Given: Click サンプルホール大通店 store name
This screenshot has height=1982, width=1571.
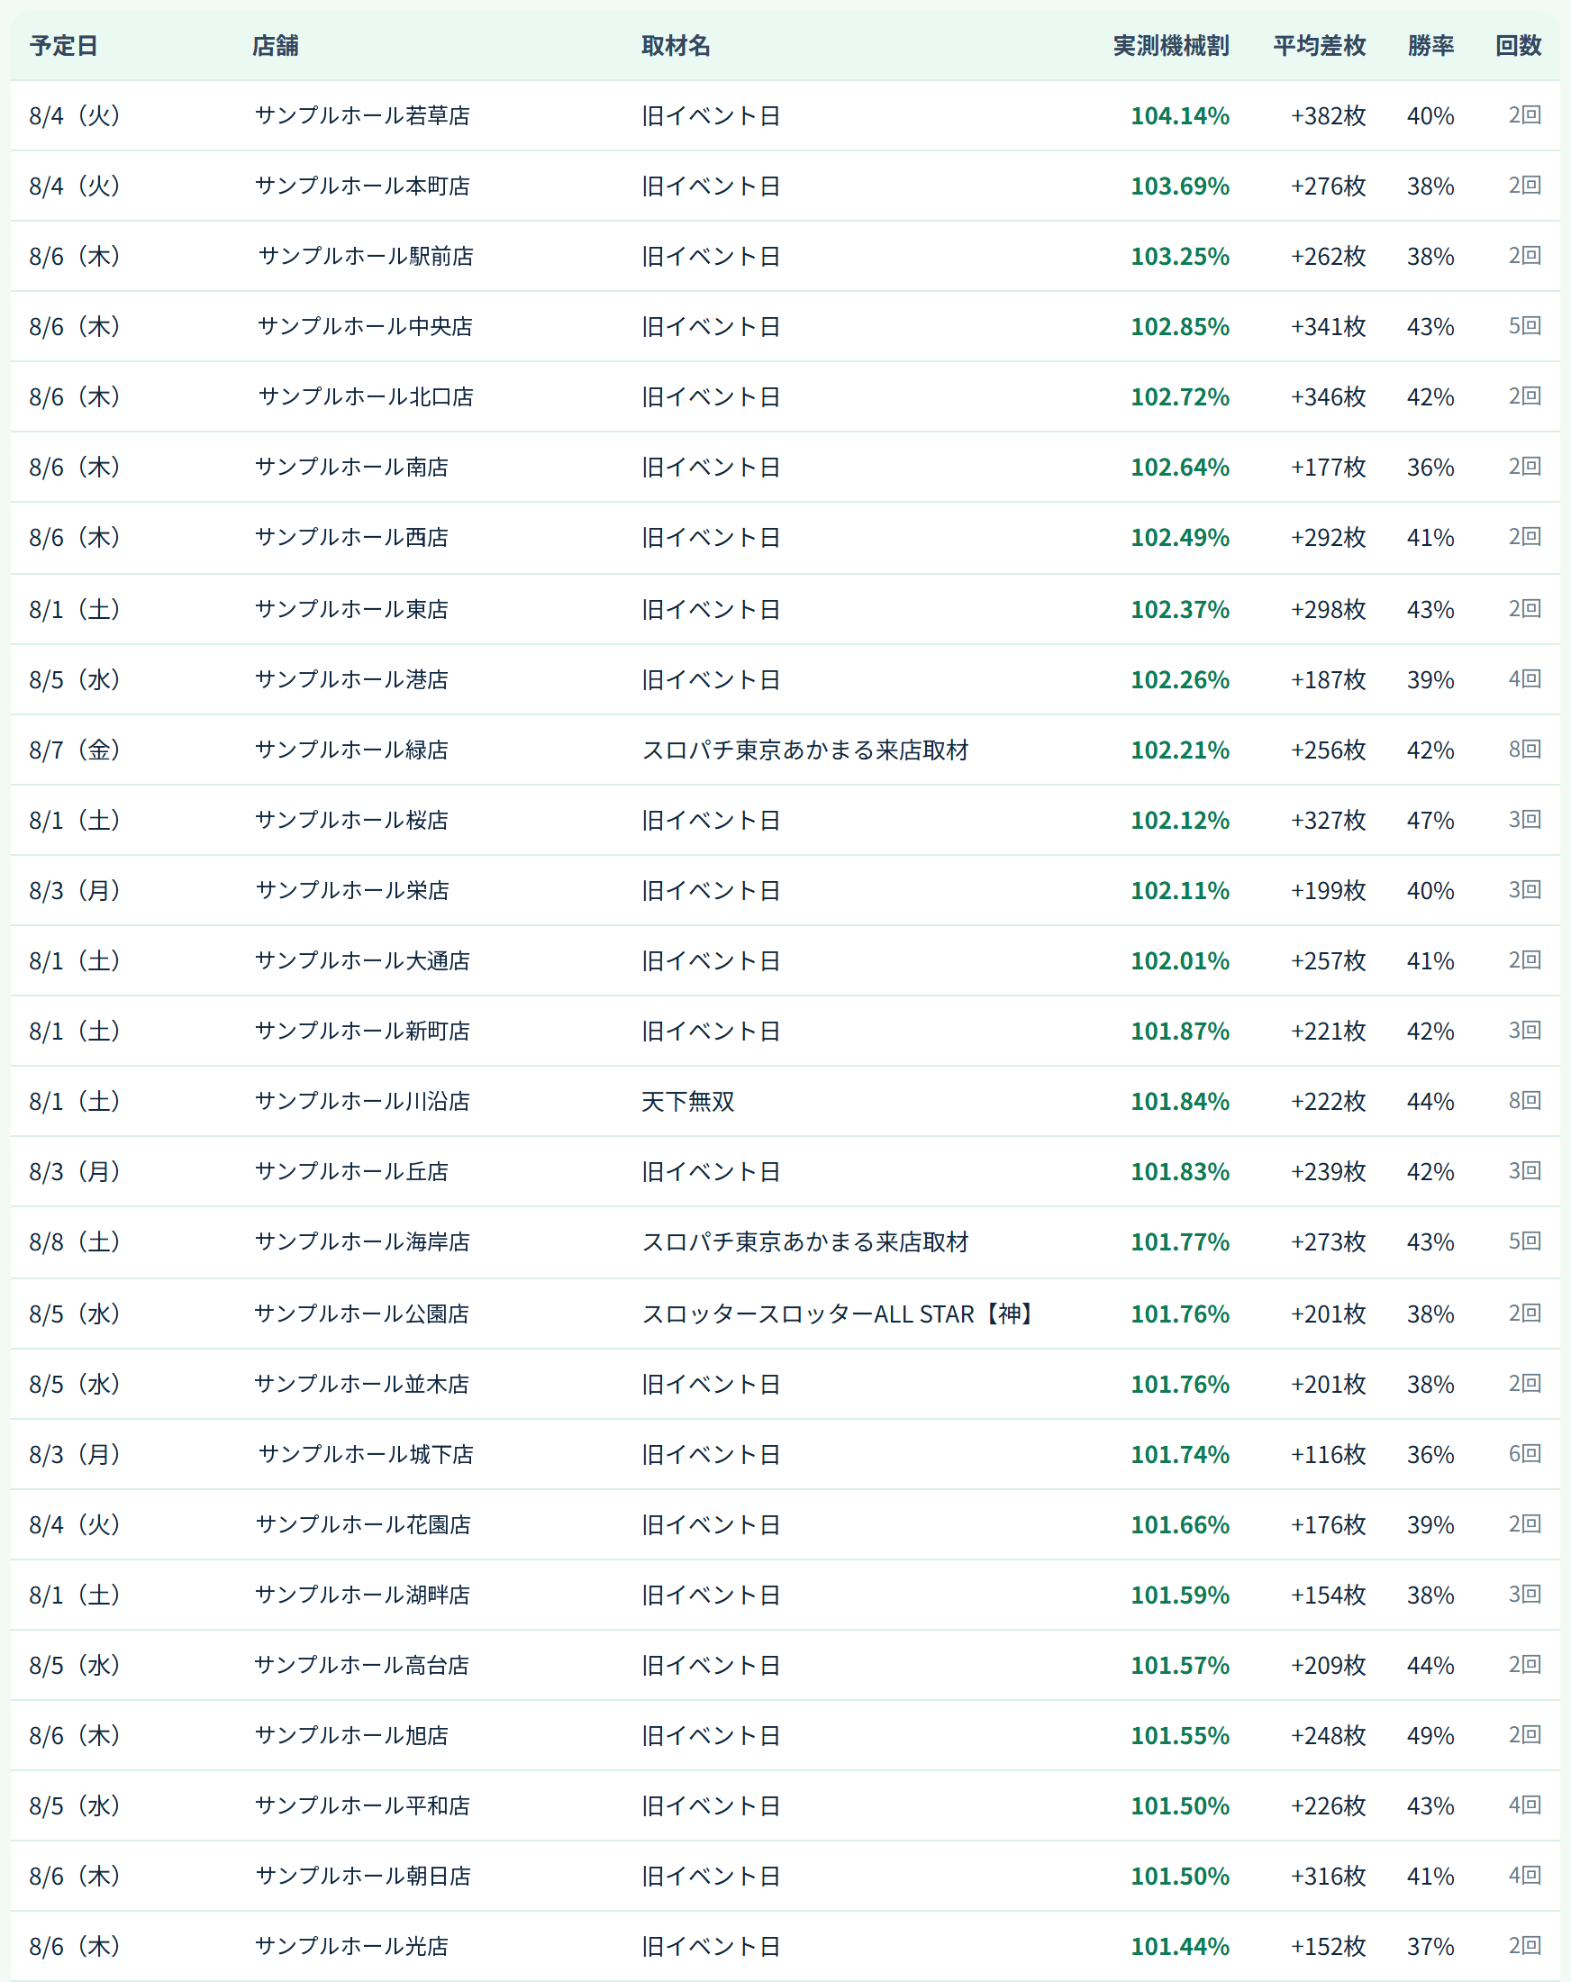Looking at the screenshot, I should [362, 960].
